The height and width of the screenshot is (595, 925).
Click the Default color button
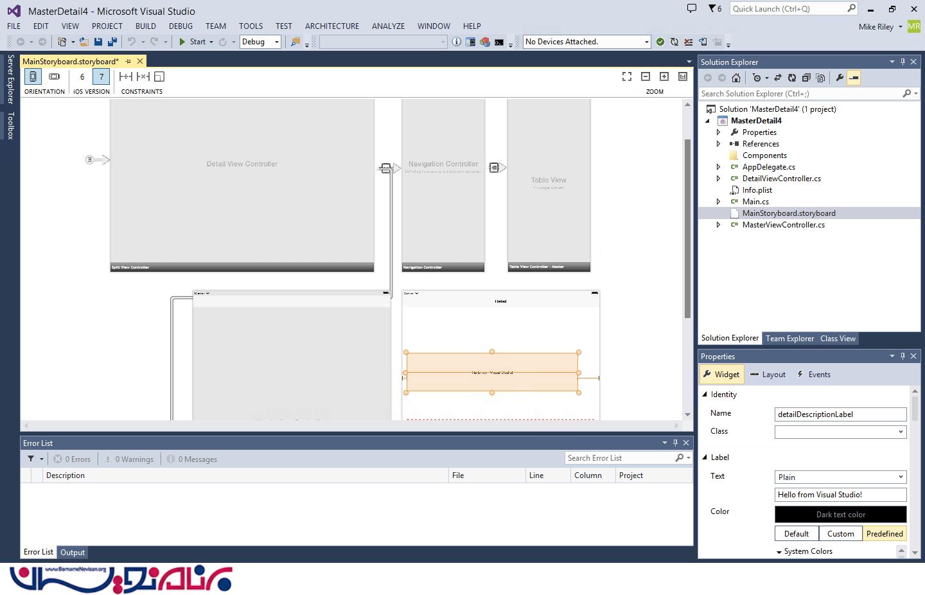pyautogui.click(x=797, y=533)
